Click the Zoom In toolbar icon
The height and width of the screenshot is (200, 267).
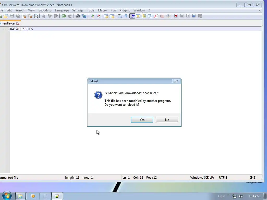pos(92,16)
